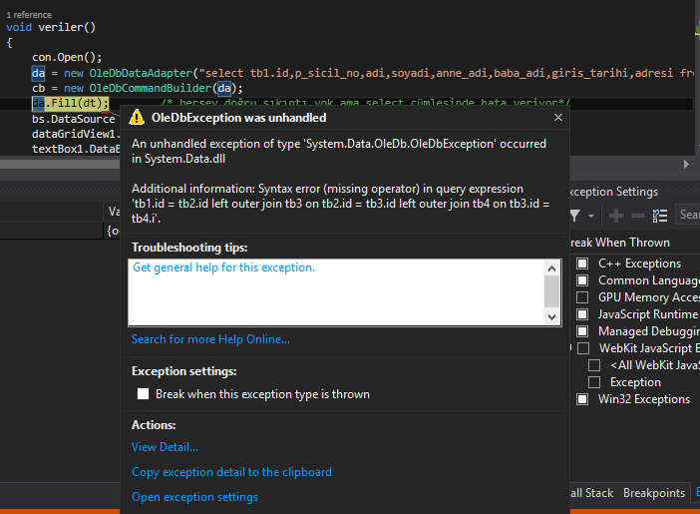Click the Troubleshooting tips heading
700x514 pixels.
[x=189, y=248]
